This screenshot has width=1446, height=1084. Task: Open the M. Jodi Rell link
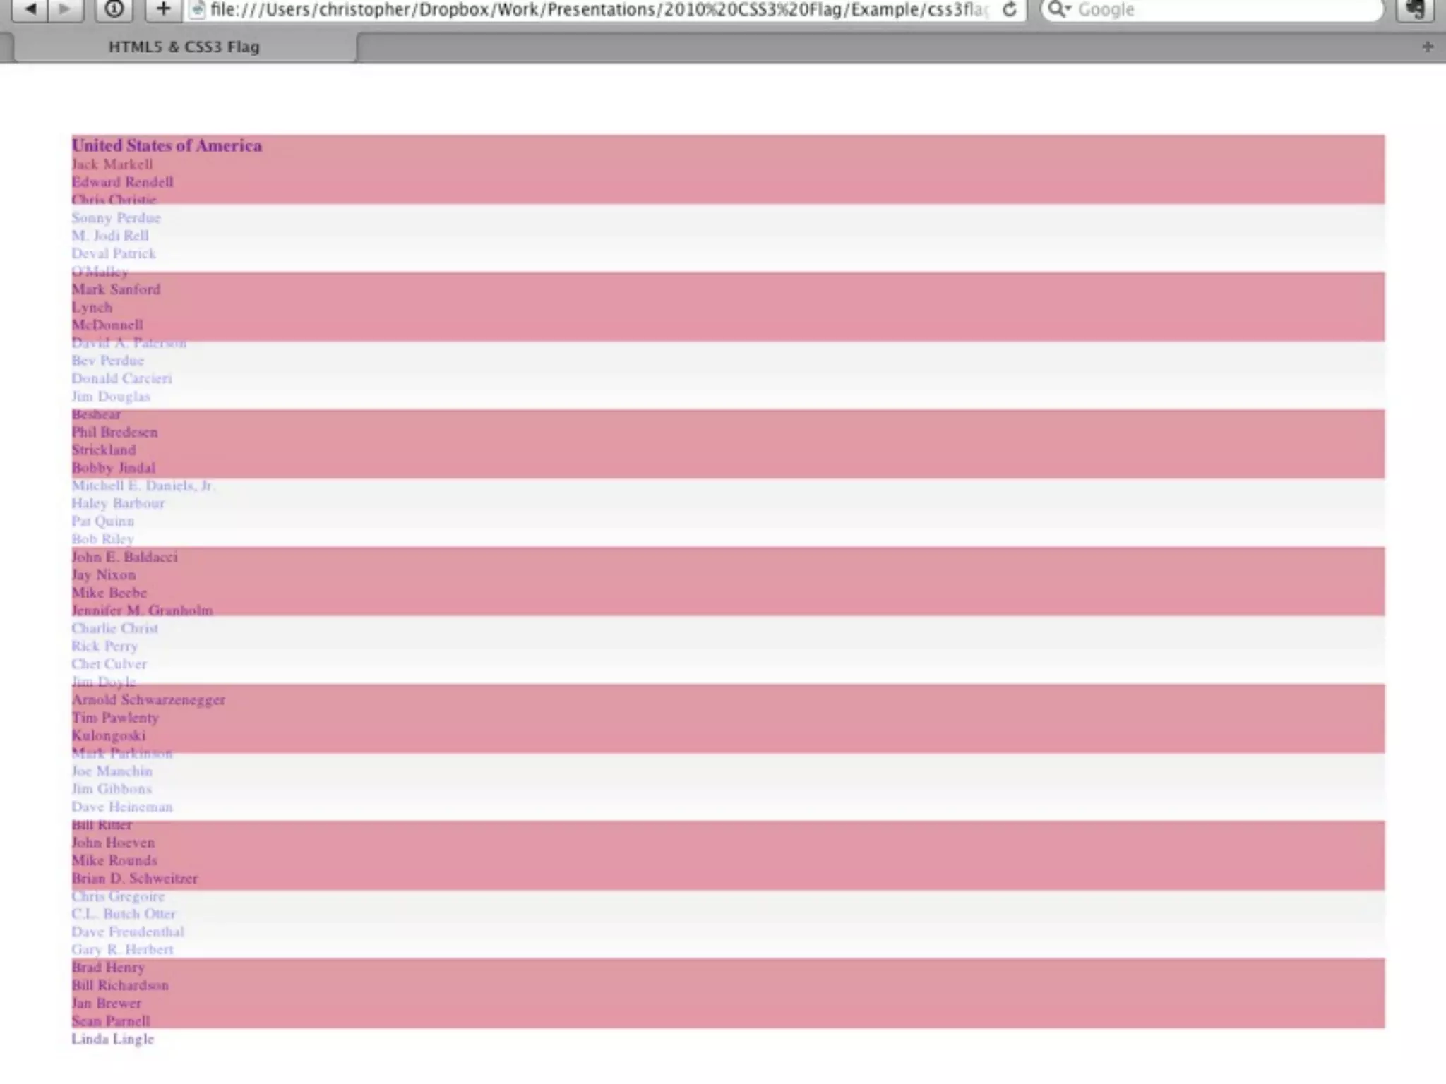[x=110, y=236]
